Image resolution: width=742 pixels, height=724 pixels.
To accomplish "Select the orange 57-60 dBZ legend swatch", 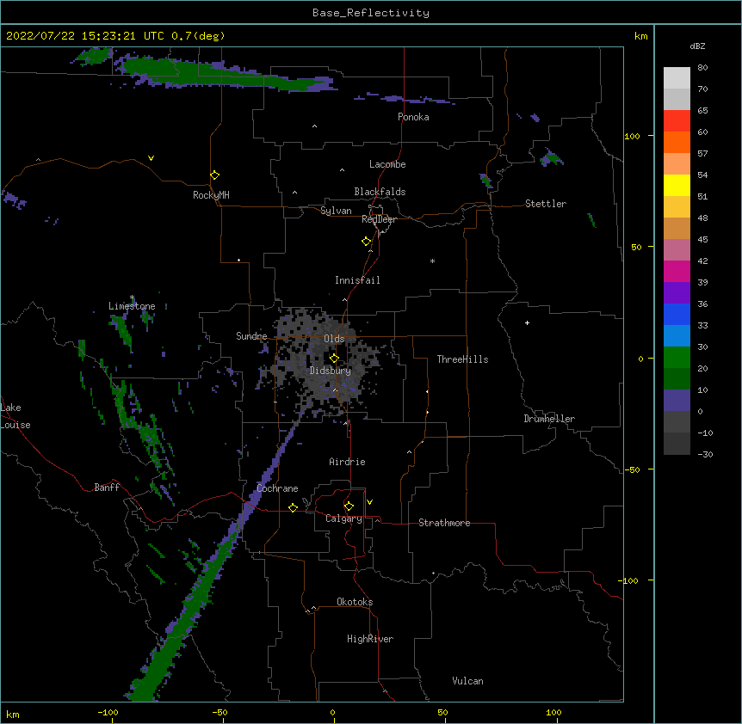I will click(677, 142).
